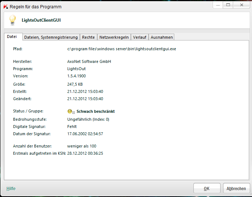Click the LightsOutClientGUI header title
Image resolution: width=252 pixels, height=197 pixels.
(x=41, y=20)
